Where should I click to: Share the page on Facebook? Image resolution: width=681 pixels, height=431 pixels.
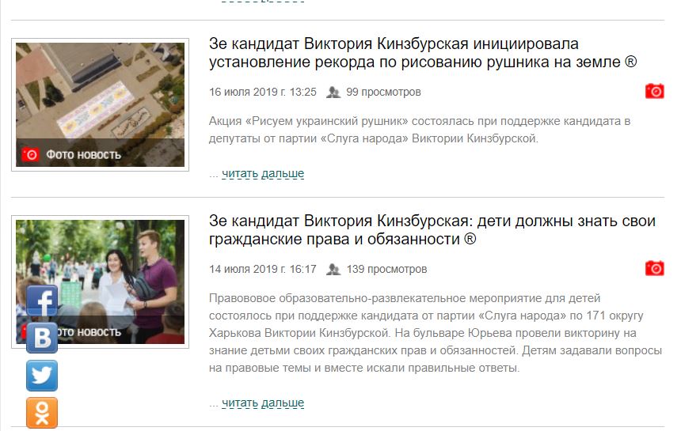[x=42, y=301]
